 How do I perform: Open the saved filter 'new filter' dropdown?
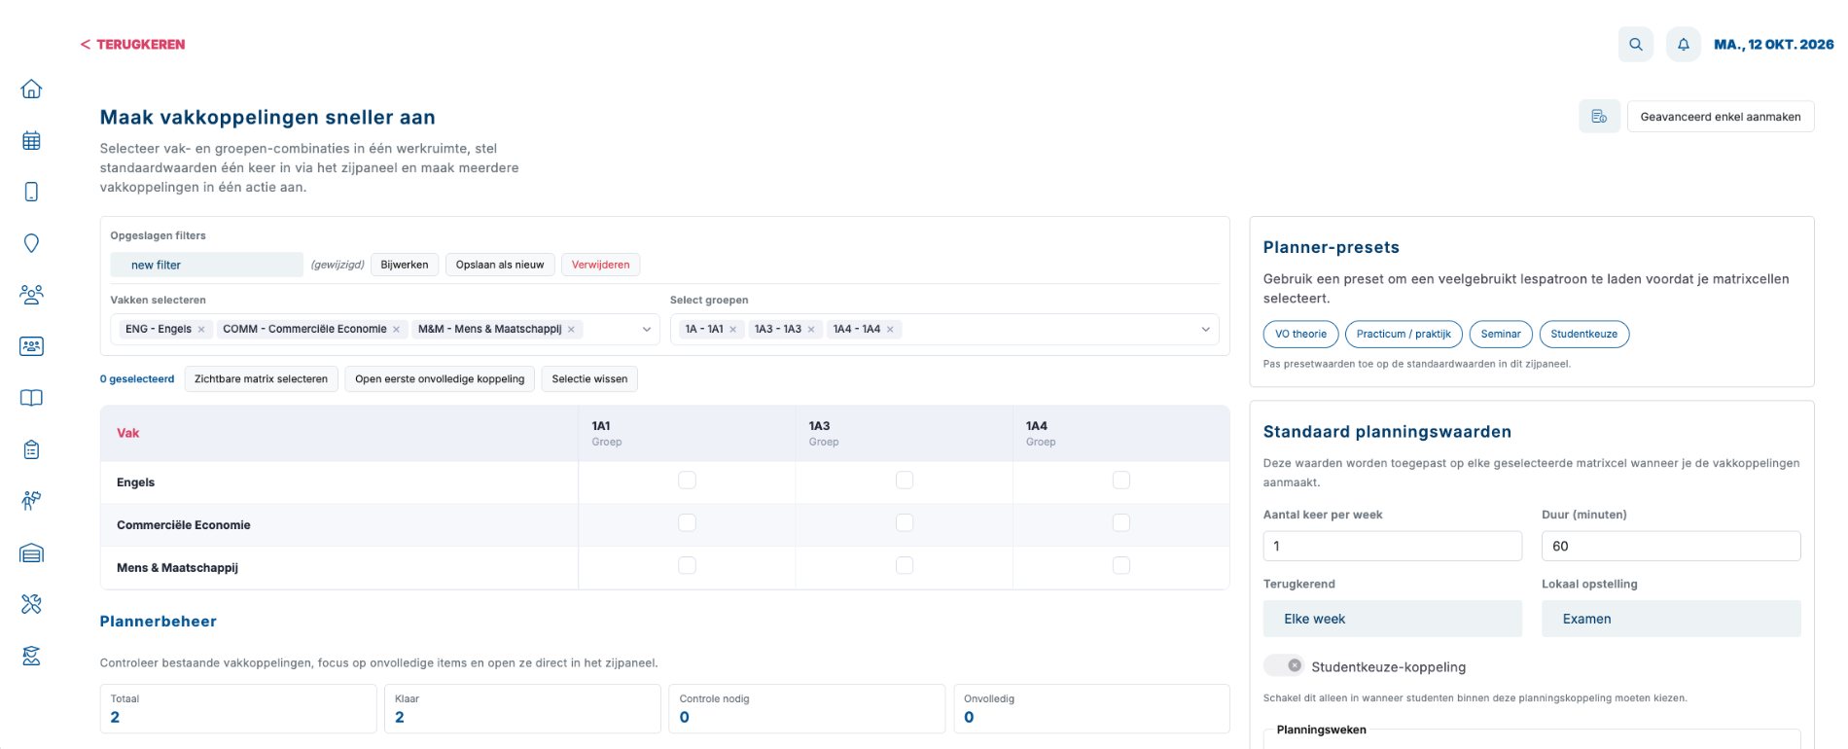(x=206, y=265)
